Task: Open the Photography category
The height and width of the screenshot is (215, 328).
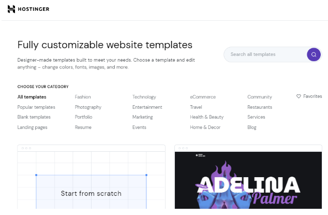Action: tap(88, 107)
